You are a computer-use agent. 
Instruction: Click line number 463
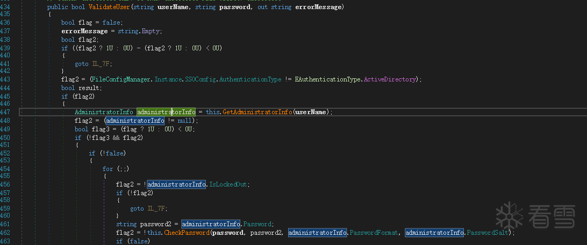(5, 241)
